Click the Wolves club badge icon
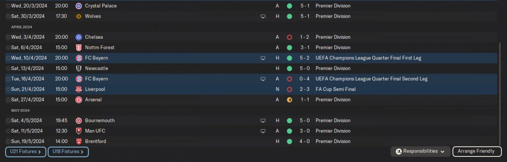 pos(79,16)
